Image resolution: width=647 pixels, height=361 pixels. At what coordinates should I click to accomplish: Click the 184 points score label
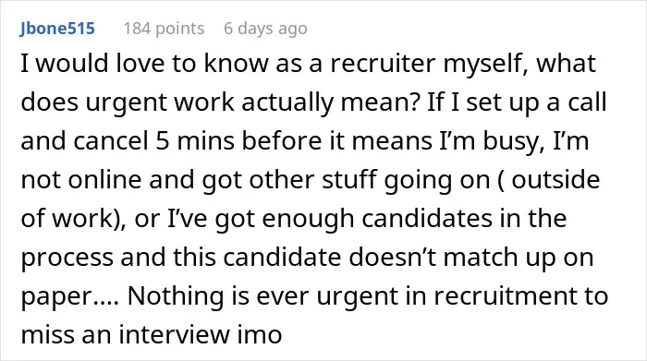[164, 29]
